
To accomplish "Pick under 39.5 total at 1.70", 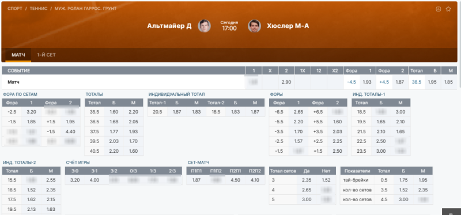I will pos(134,141).
